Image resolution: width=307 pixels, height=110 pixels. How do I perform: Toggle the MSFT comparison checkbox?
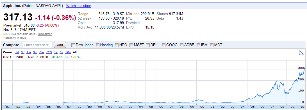coord(131,45)
